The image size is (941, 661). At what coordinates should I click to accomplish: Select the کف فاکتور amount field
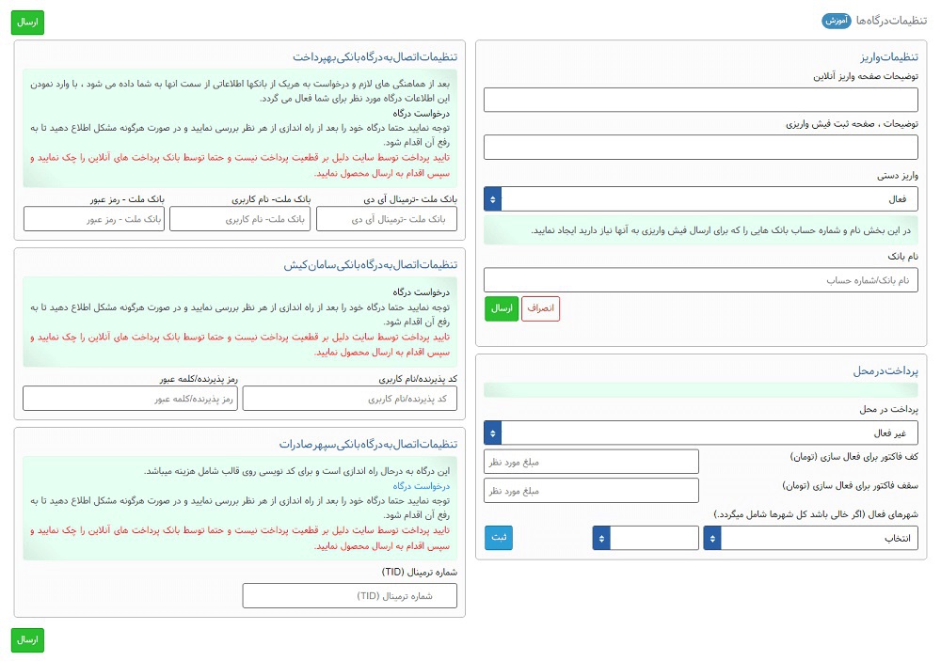click(x=591, y=462)
